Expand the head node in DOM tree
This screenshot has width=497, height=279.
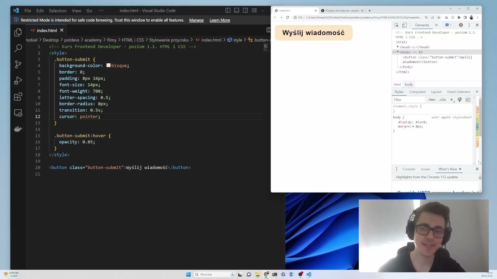pos(398,47)
